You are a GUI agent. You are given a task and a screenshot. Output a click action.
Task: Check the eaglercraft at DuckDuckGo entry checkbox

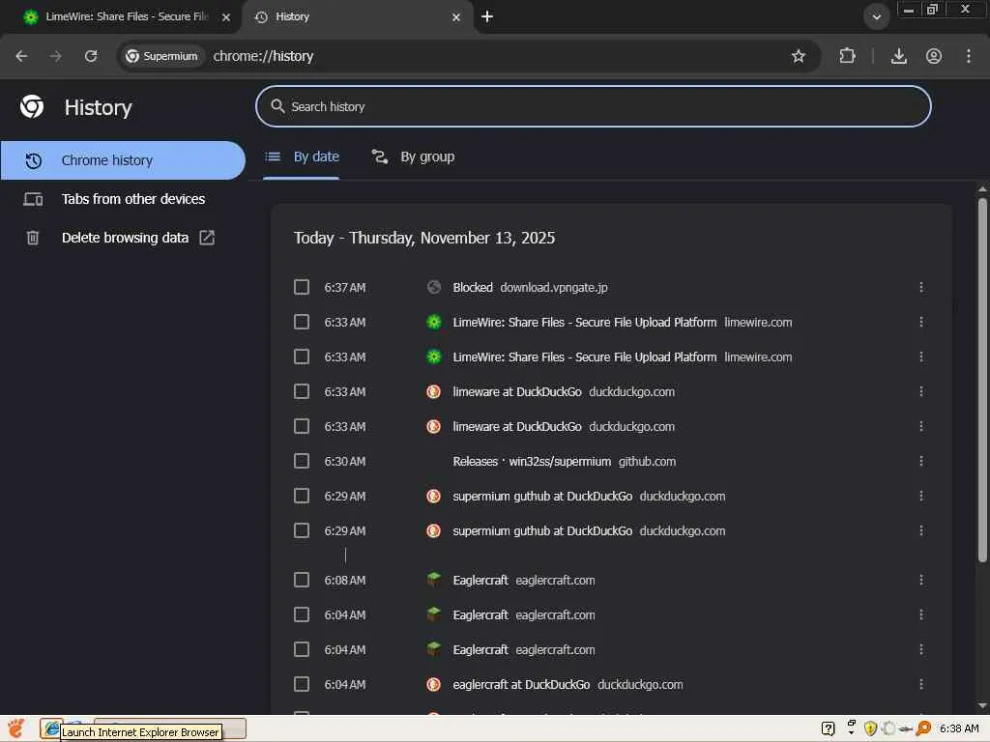(302, 684)
